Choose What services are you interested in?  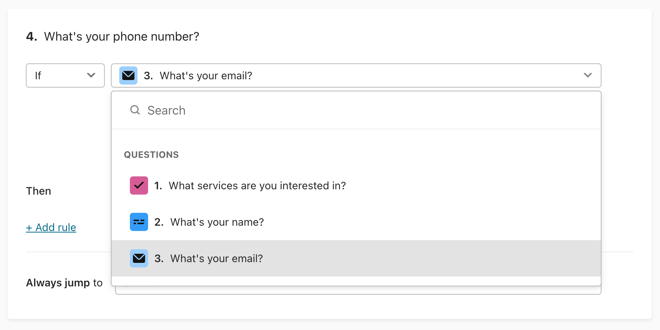(356, 185)
